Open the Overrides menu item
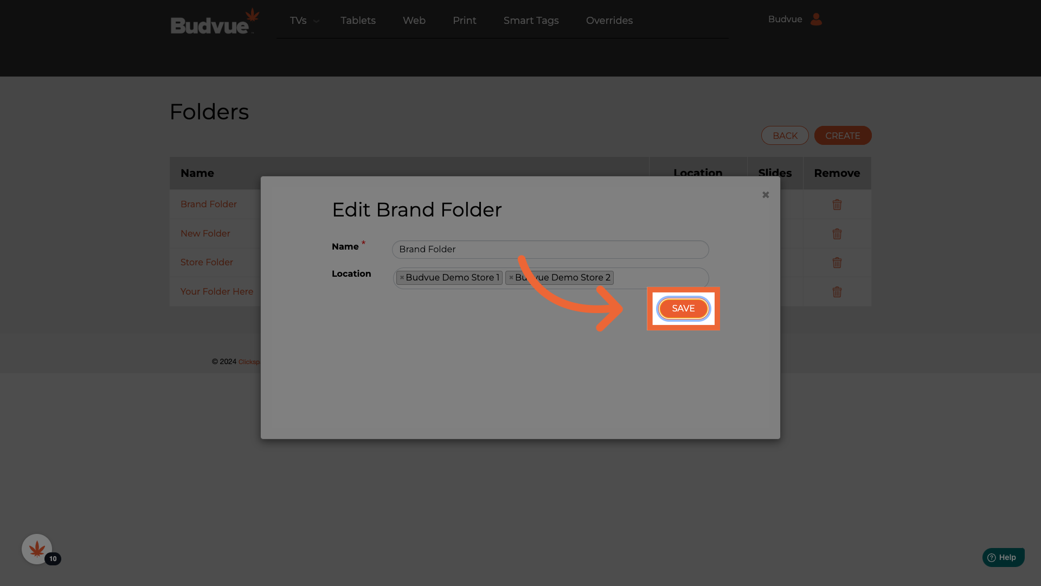This screenshot has height=586, width=1041. click(609, 21)
